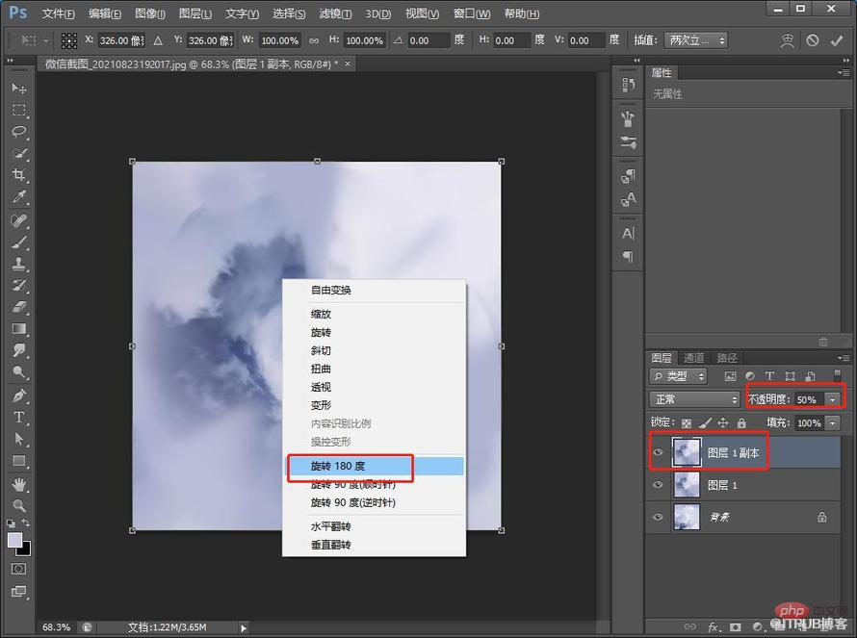Choose 变形 from context menu

pyautogui.click(x=321, y=405)
